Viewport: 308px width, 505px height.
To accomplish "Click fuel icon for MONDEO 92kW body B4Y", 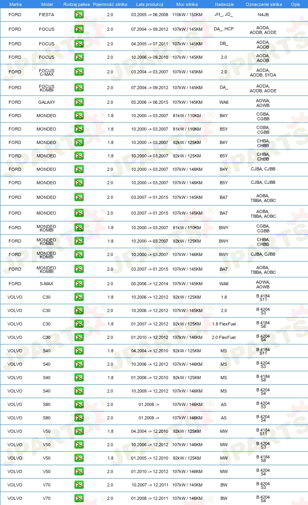I will click(x=79, y=142).
